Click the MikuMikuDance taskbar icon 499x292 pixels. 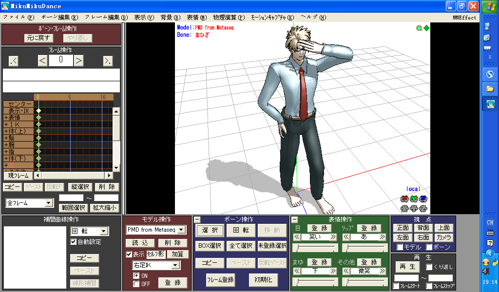click(490, 104)
